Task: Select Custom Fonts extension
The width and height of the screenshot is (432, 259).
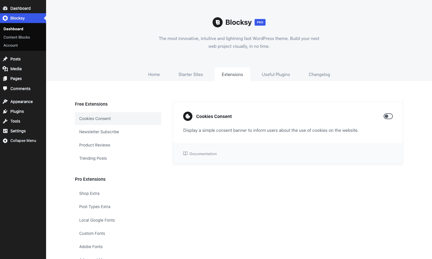Action: click(x=118, y=233)
